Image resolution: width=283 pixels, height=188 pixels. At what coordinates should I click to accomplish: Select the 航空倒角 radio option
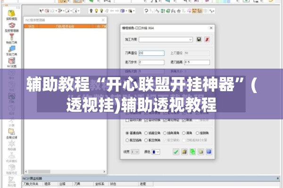coord(146,140)
